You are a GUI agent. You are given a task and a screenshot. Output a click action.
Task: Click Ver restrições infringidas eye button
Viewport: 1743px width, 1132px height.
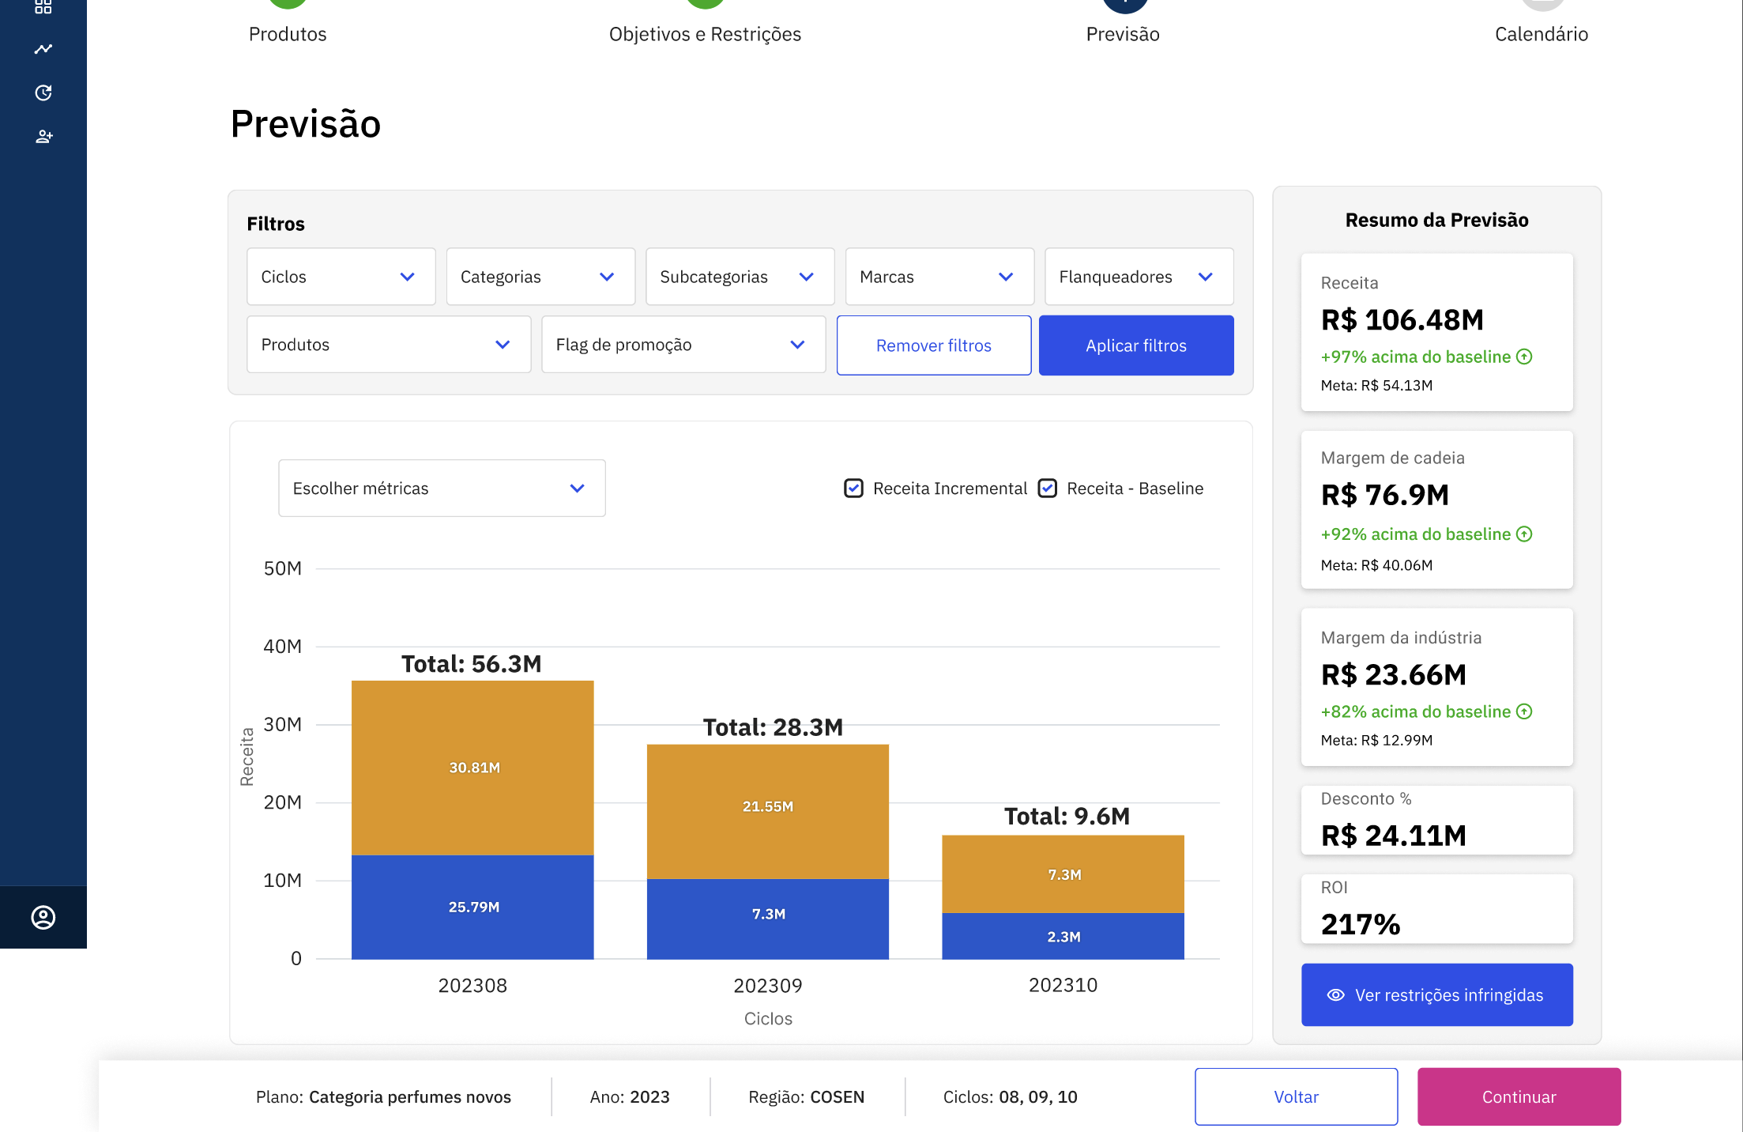1436,994
